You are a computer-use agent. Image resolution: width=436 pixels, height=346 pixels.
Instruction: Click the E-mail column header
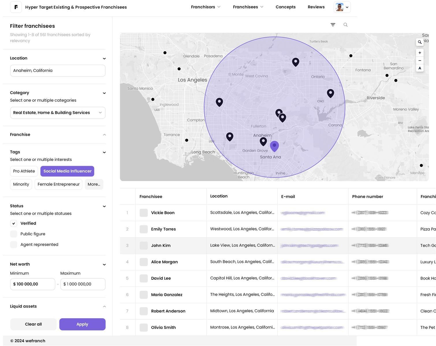point(288,197)
